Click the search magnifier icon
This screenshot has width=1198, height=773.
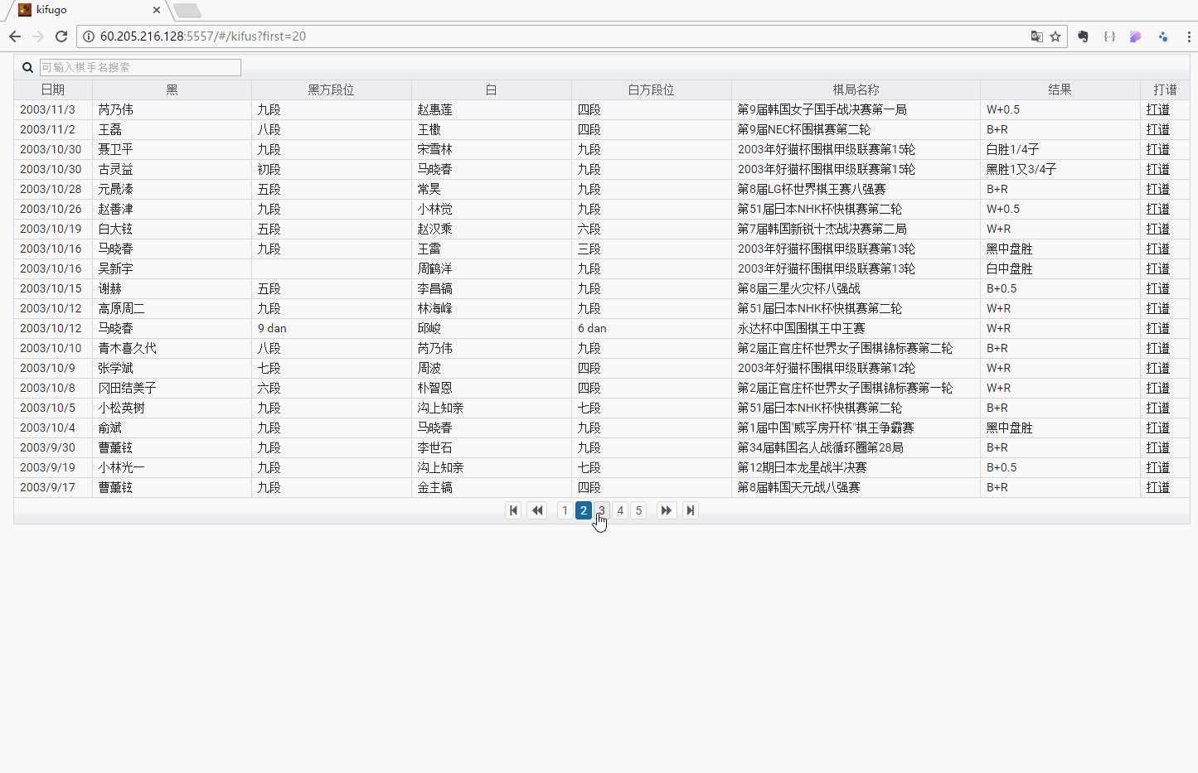click(27, 67)
